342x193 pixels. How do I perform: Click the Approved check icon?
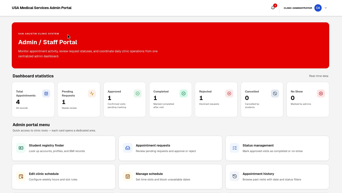pos(138,93)
